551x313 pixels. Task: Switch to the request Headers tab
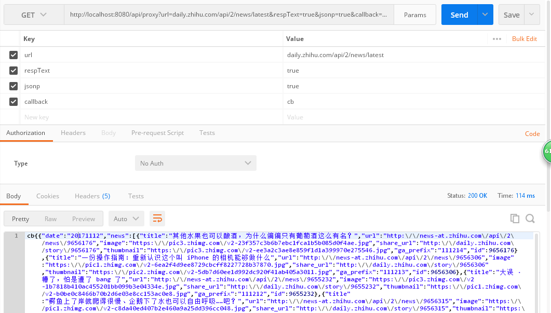tap(73, 133)
